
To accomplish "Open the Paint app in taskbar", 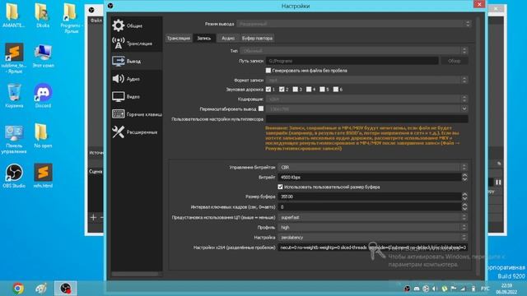I will click(x=41, y=289).
